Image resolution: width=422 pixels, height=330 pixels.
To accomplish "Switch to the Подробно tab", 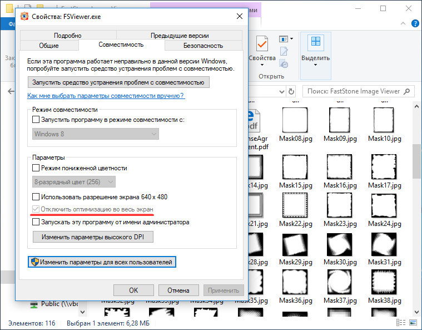I will pyautogui.click(x=68, y=35).
